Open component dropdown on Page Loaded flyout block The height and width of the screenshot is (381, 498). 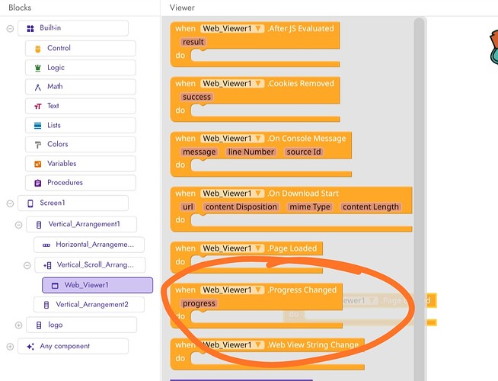coord(232,248)
